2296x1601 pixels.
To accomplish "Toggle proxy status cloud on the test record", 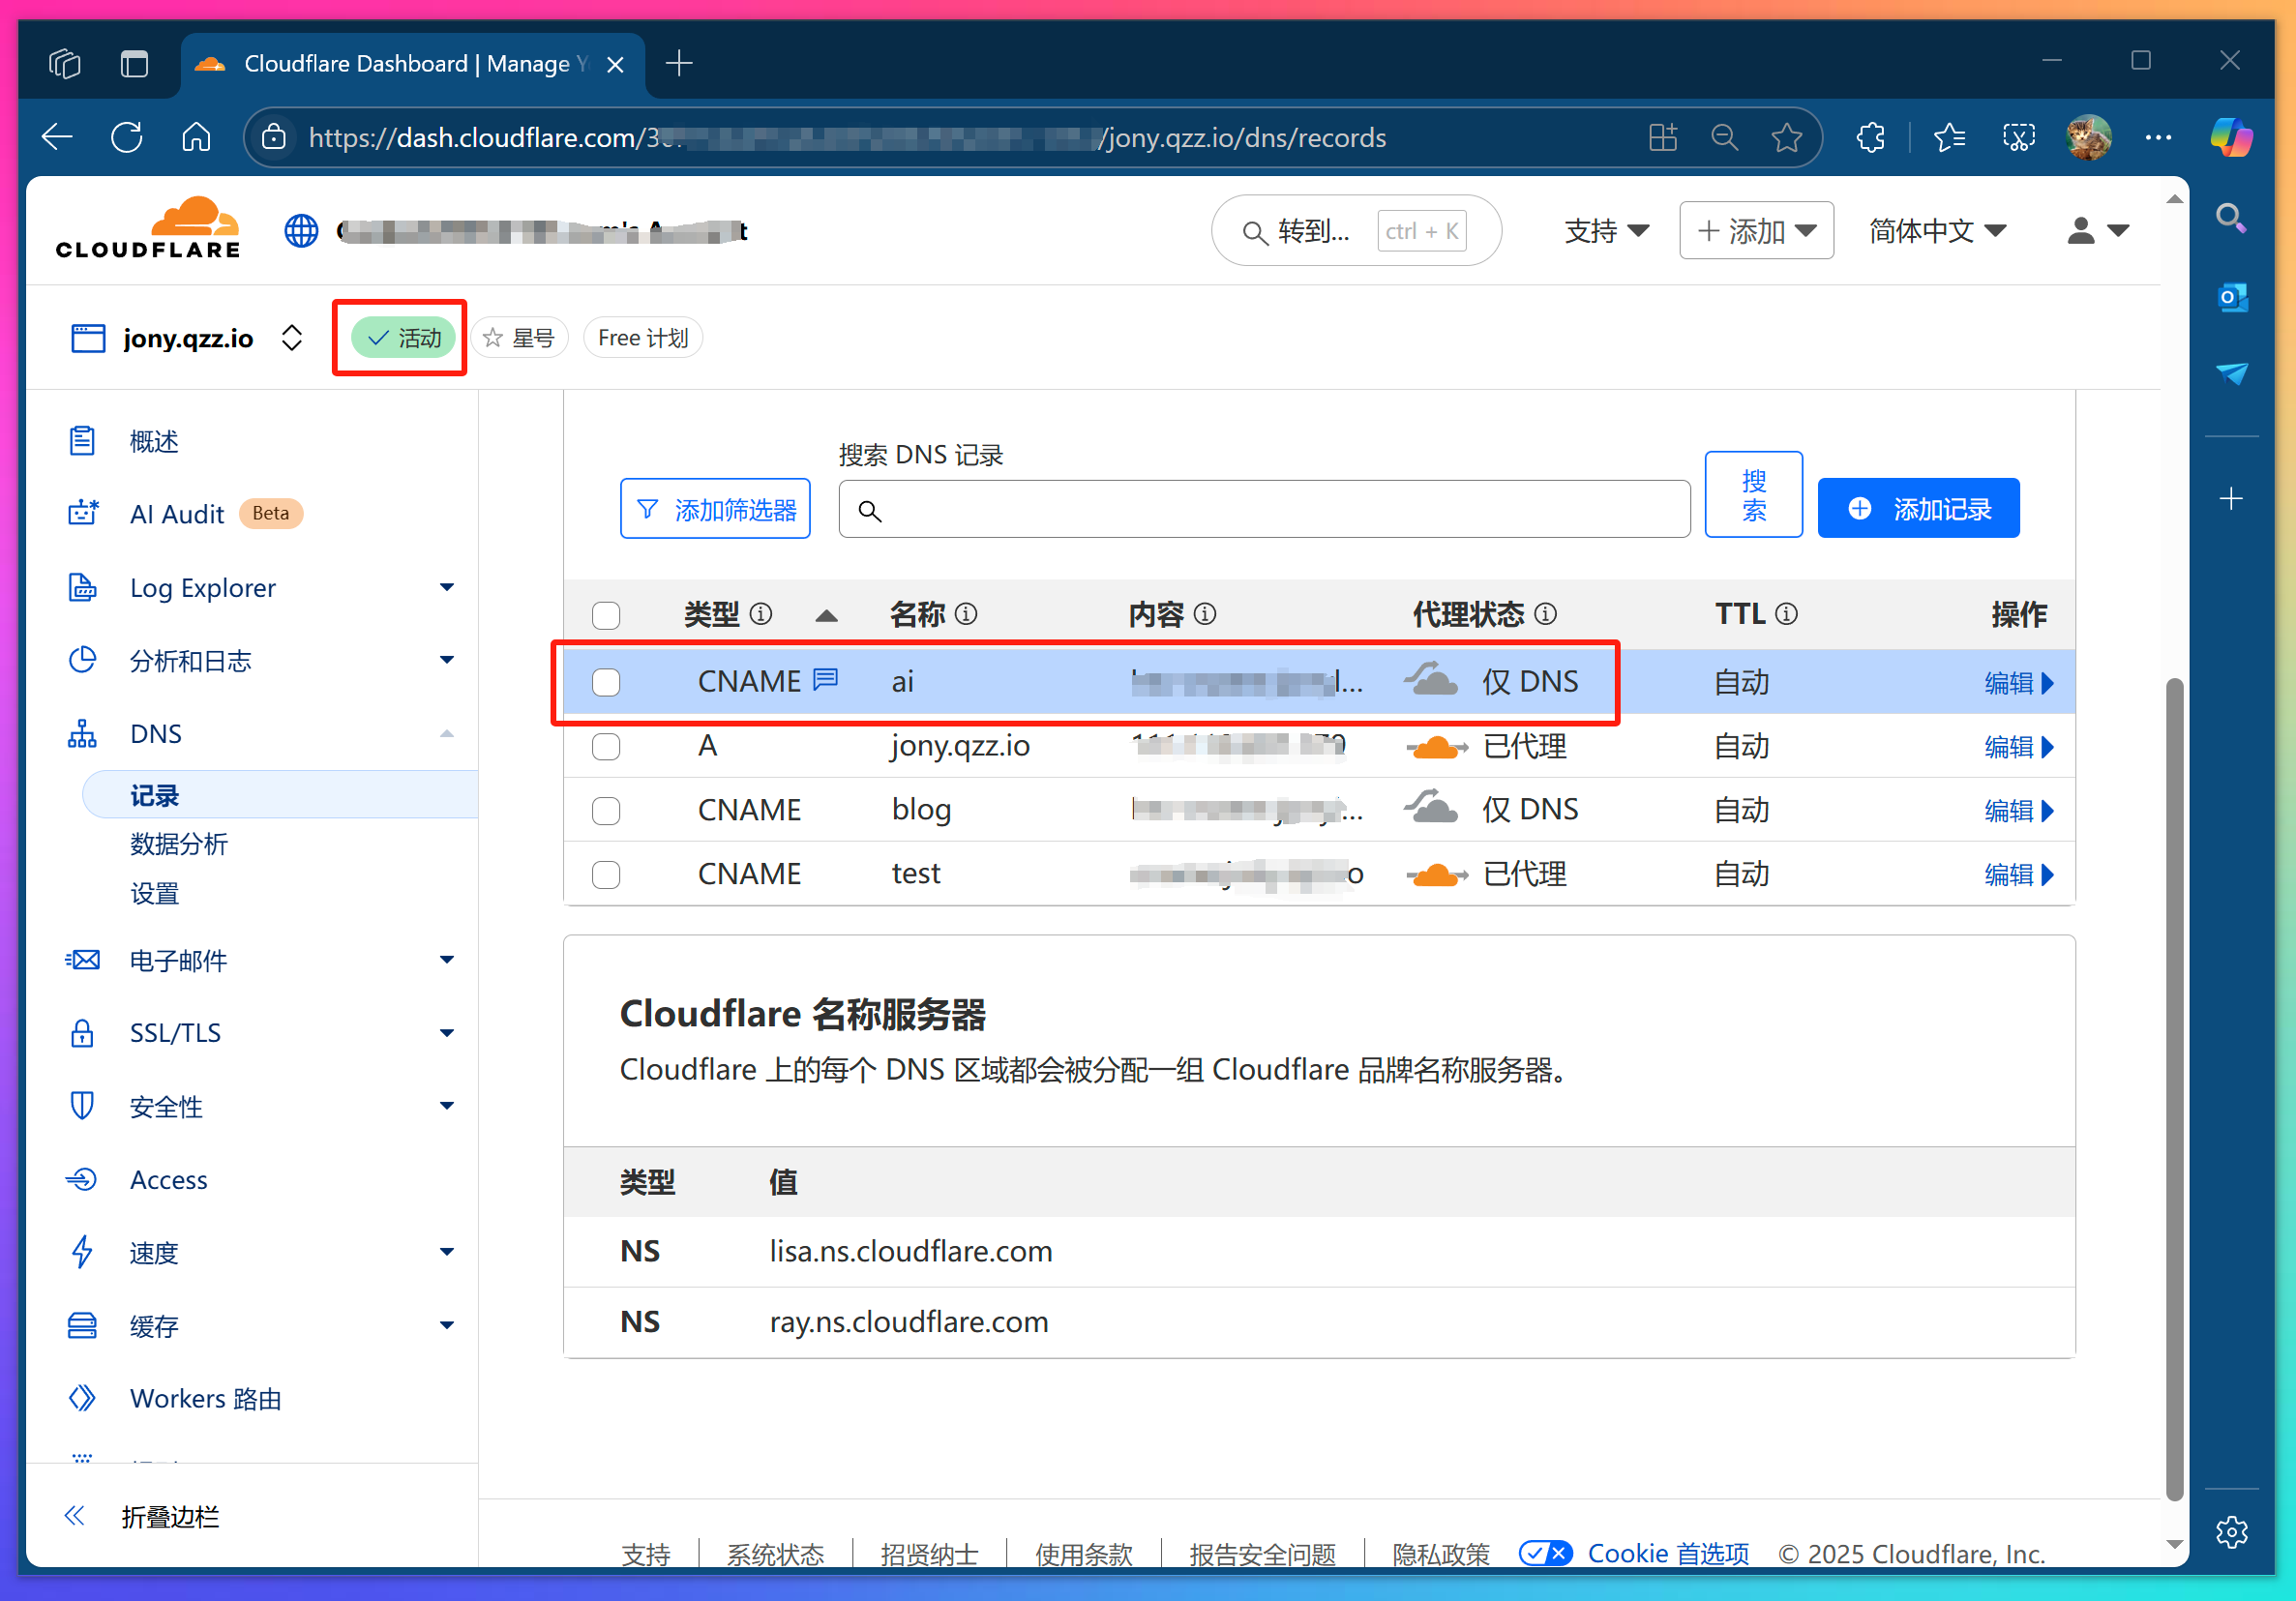I will pyautogui.click(x=1435, y=873).
